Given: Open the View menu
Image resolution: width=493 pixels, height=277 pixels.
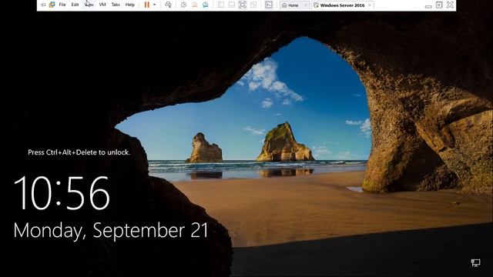Looking at the screenshot, I should pos(89,5).
